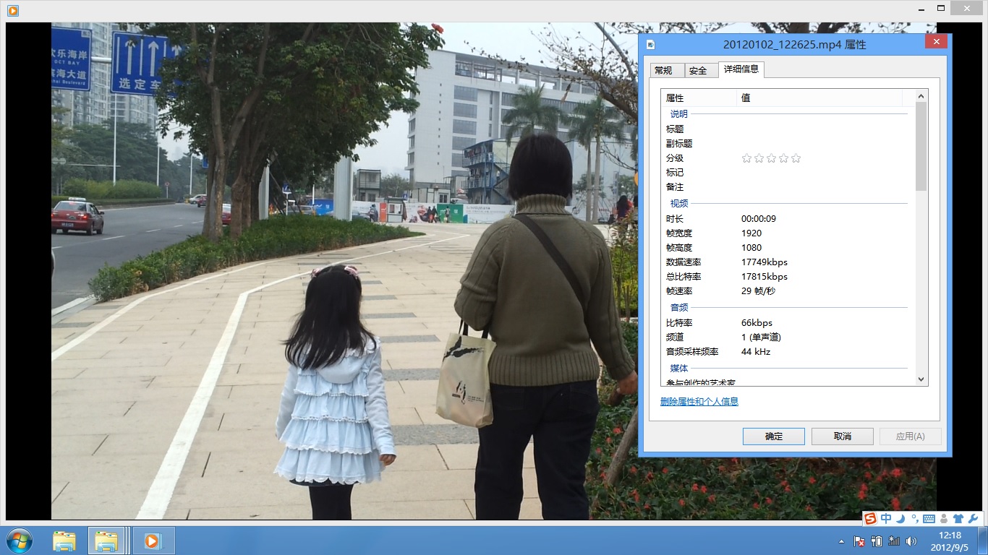The height and width of the screenshot is (555, 988).
Task: Toggle half-width moon icon on IME bar
Action: (901, 518)
